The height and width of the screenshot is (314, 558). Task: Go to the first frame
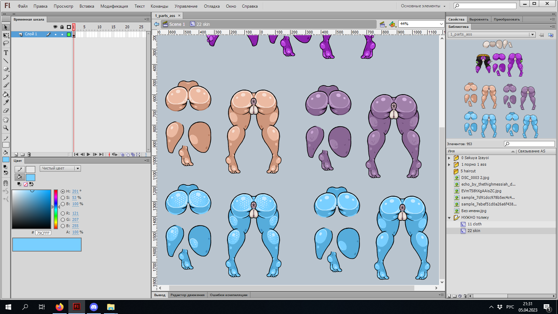tap(76, 154)
